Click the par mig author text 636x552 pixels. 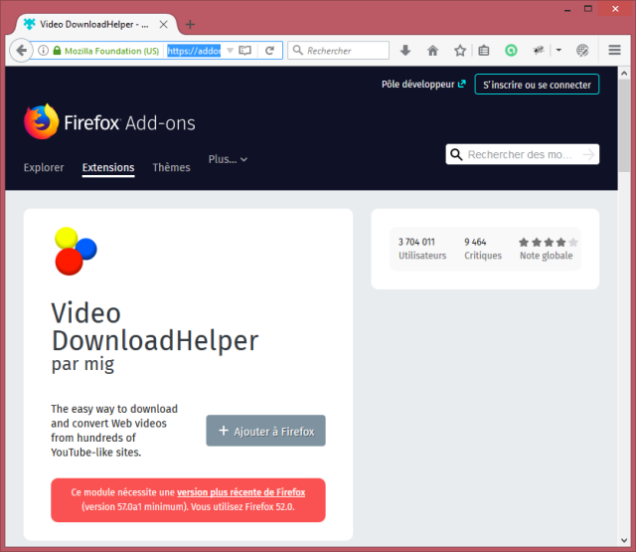tap(82, 364)
